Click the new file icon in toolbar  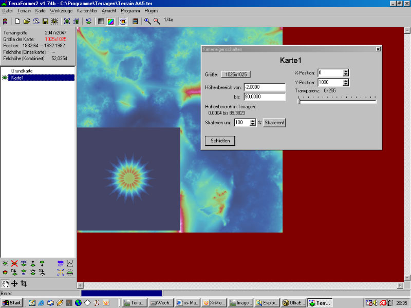click(x=17, y=21)
